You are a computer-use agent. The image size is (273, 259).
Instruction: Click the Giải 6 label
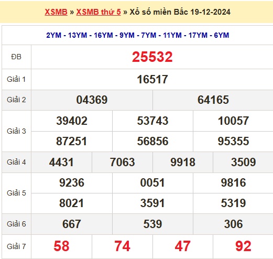pyautogui.click(x=16, y=224)
